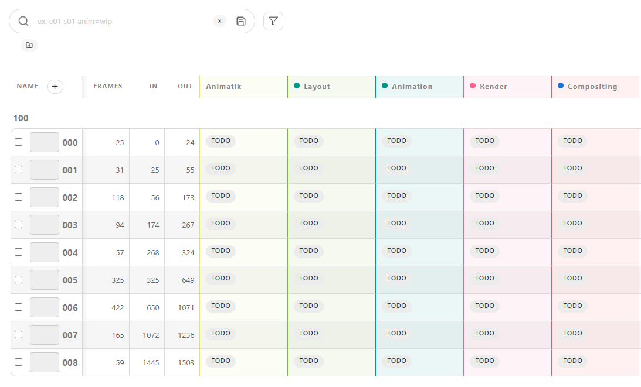Click Animation TODO status for shot 002
The image size is (641, 387).
(396, 196)
